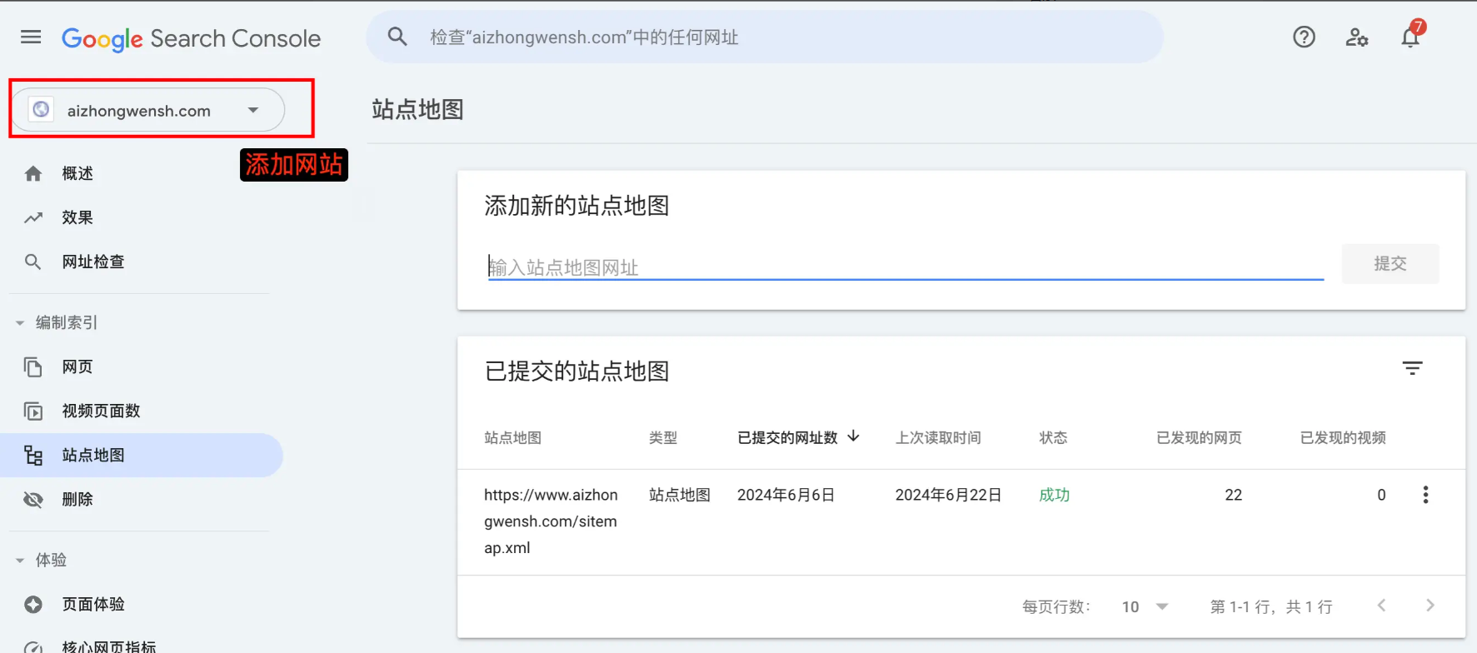This screenshot has height=653, width=1477.
Task: Focus the URL inspection search box
Action: 765,37
